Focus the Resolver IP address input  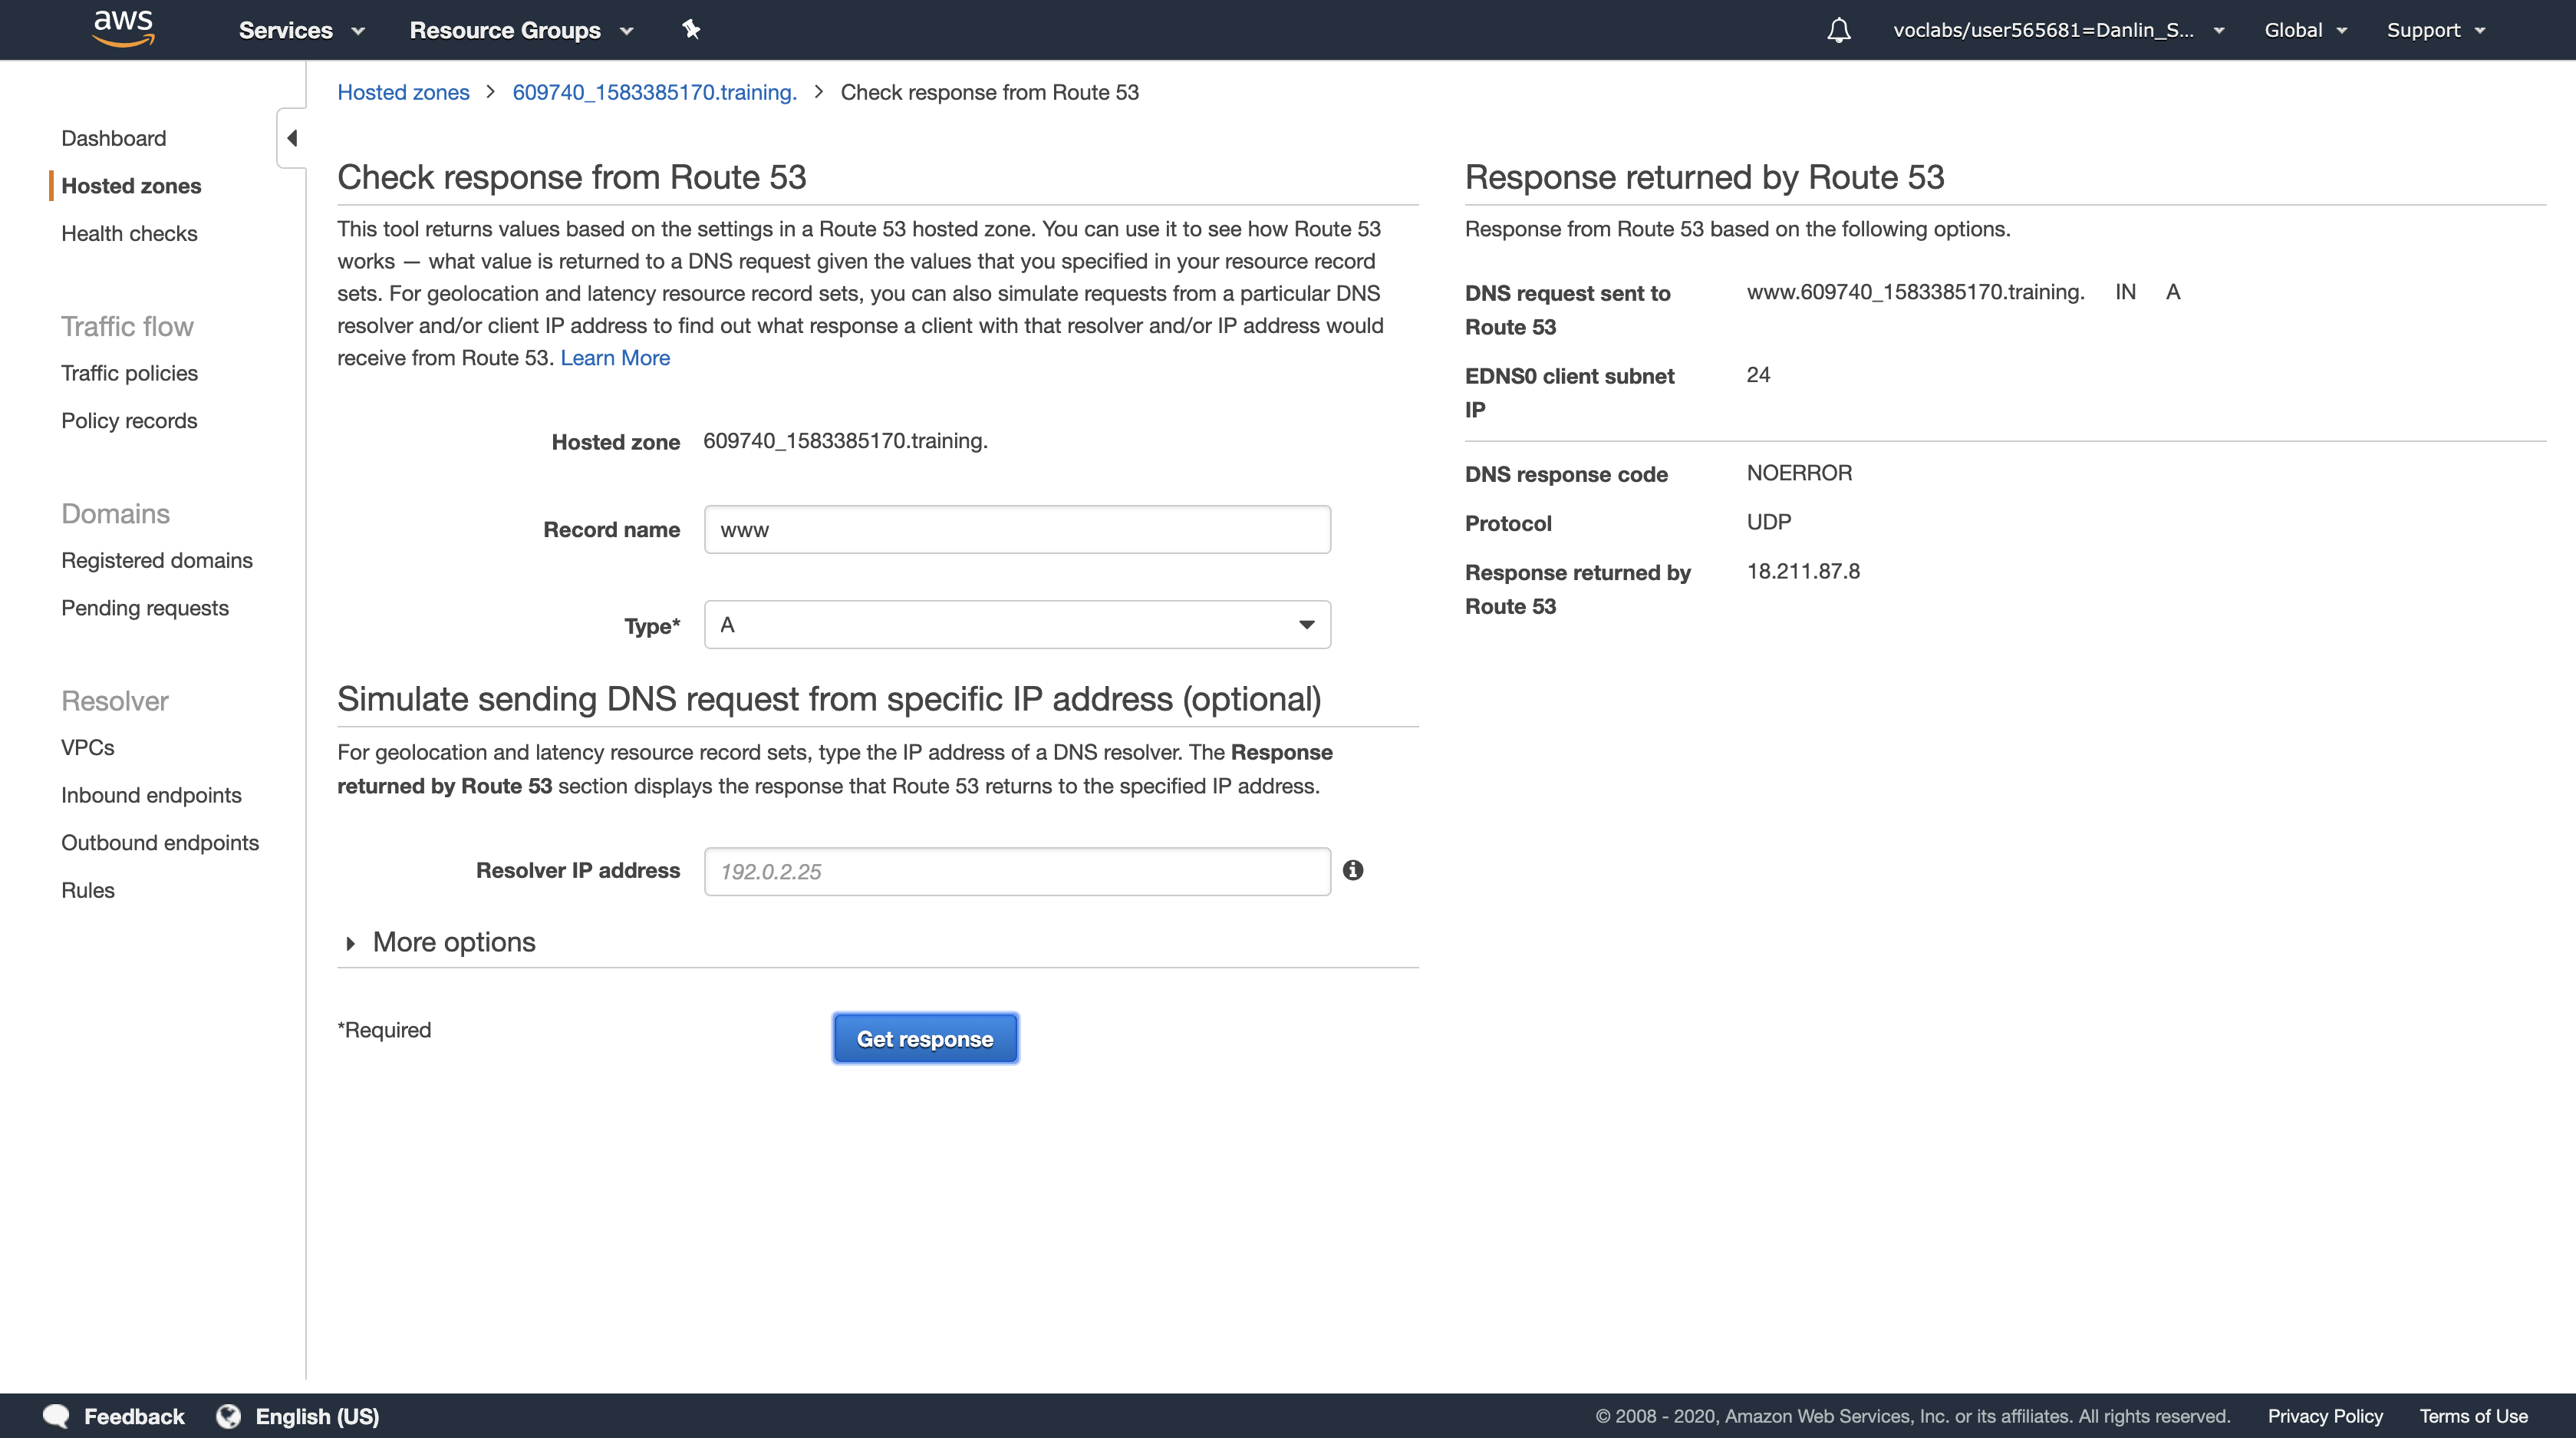[1017, 871]
